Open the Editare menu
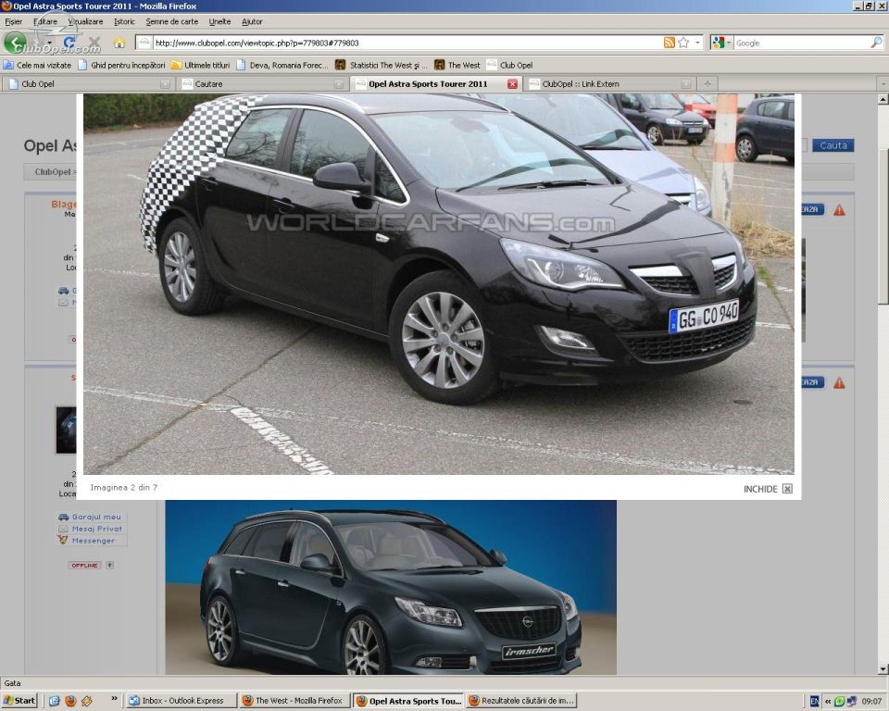Screen dimensions: 889x711 point(44,21)
